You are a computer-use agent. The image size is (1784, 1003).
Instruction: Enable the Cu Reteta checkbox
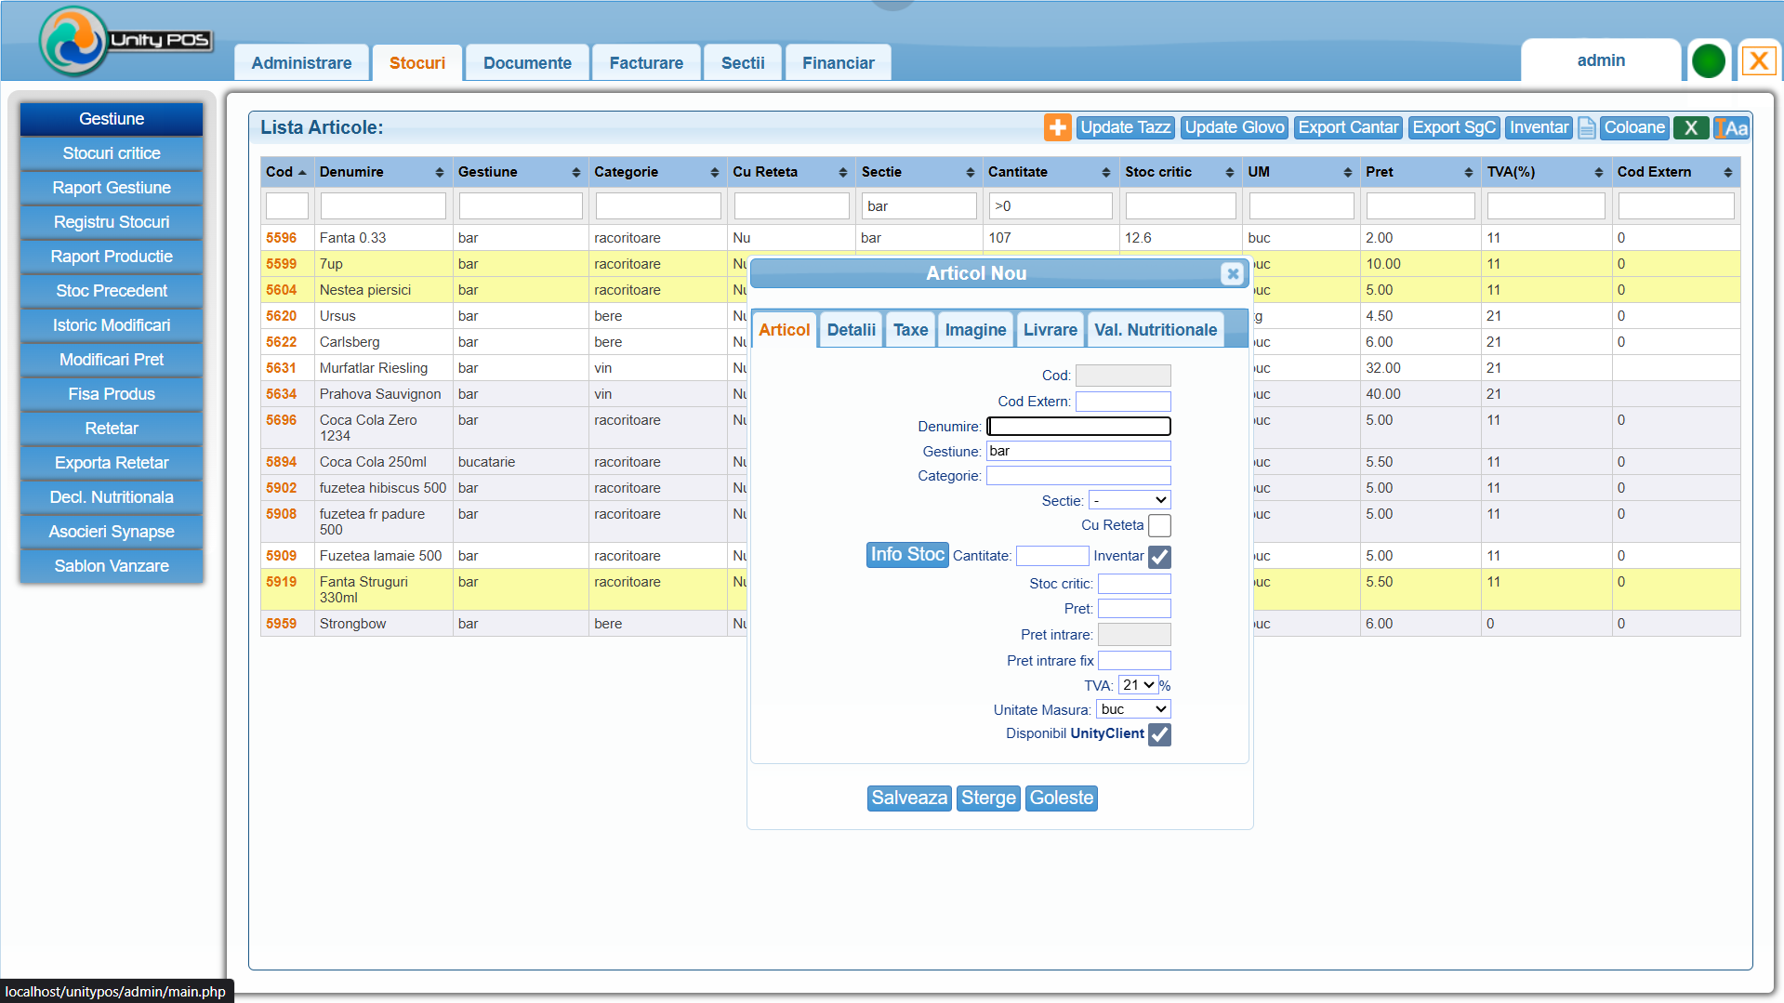pos(1159,526)
